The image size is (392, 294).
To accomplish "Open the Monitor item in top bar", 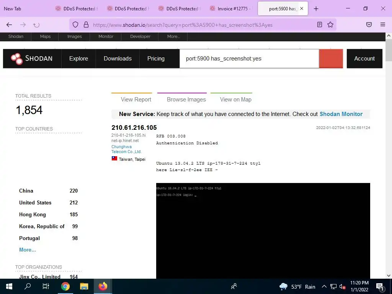I will coord(106,36).
